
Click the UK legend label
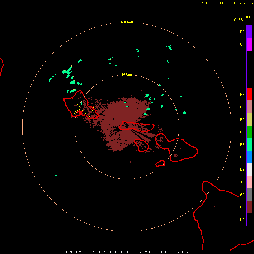242,44
